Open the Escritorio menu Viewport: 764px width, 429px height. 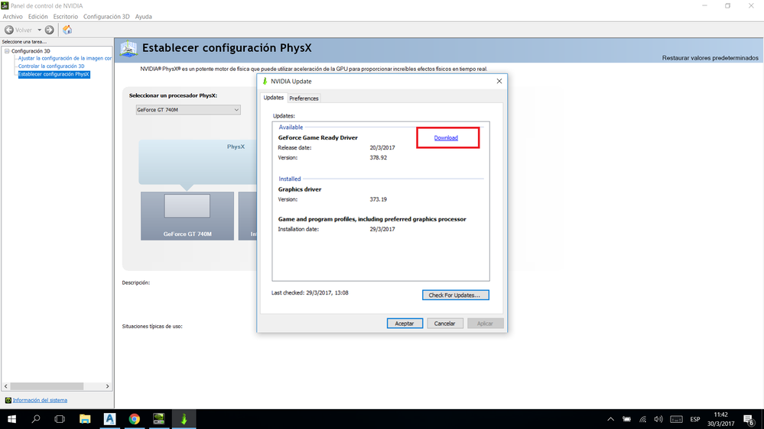coord(65,17)
